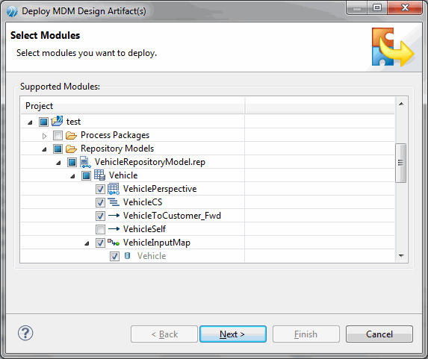The height and width of the screenshot is (359, 428).
Task: Expand the Process Packages node
Action: 44,136
